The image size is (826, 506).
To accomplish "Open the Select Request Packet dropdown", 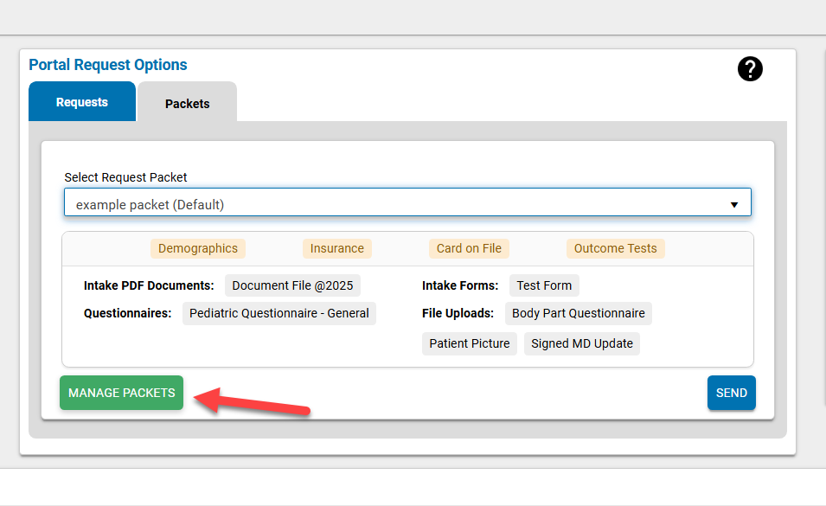I will point(407,205).
